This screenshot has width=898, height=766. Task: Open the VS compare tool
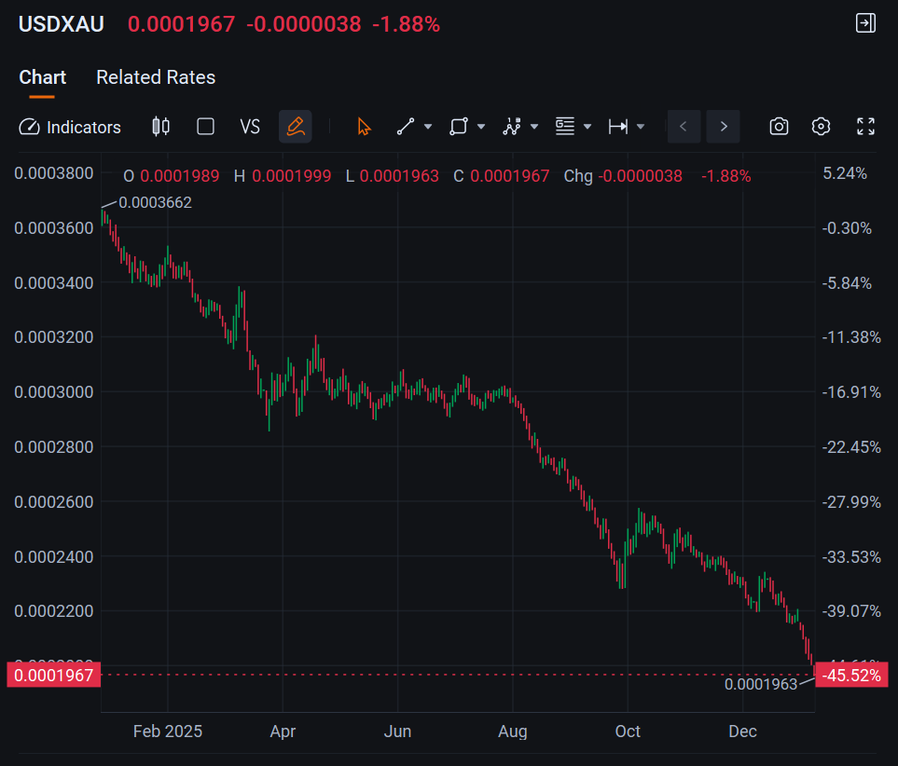click(250, 127)
